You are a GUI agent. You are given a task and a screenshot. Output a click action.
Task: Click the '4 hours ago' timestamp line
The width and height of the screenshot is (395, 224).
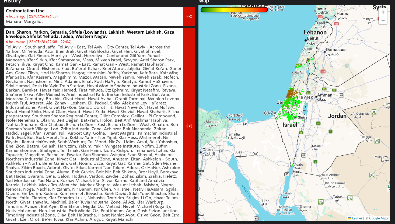point(32,16)
